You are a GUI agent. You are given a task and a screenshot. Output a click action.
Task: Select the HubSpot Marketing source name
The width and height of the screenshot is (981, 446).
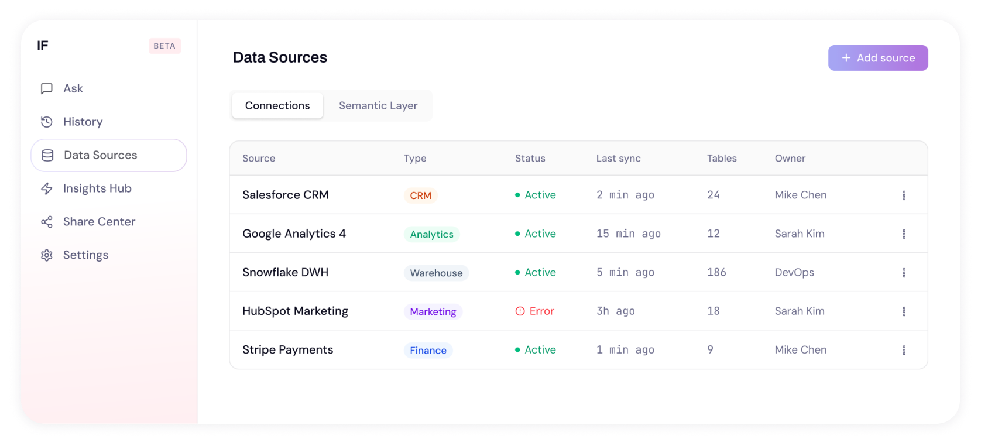(295, 311)
